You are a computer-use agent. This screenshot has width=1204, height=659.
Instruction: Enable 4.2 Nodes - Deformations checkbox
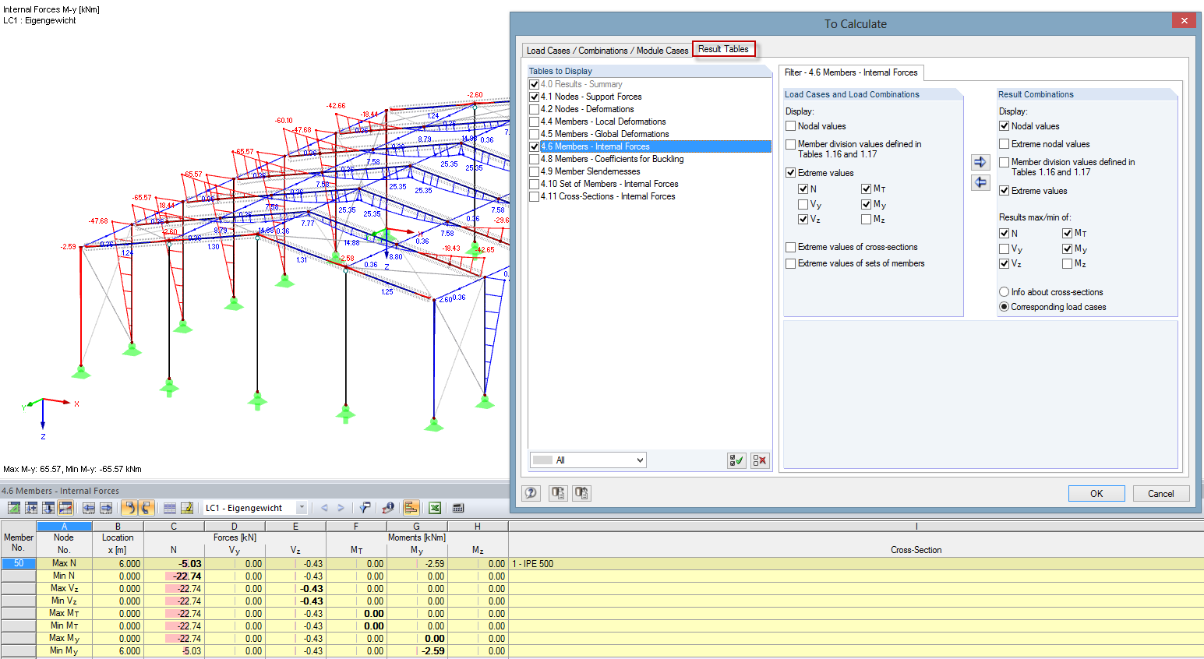point(535,109)
